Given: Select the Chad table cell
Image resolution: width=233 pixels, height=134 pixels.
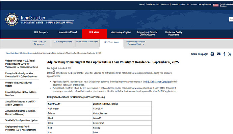Looking at the screenshot, I should [70, 118].
